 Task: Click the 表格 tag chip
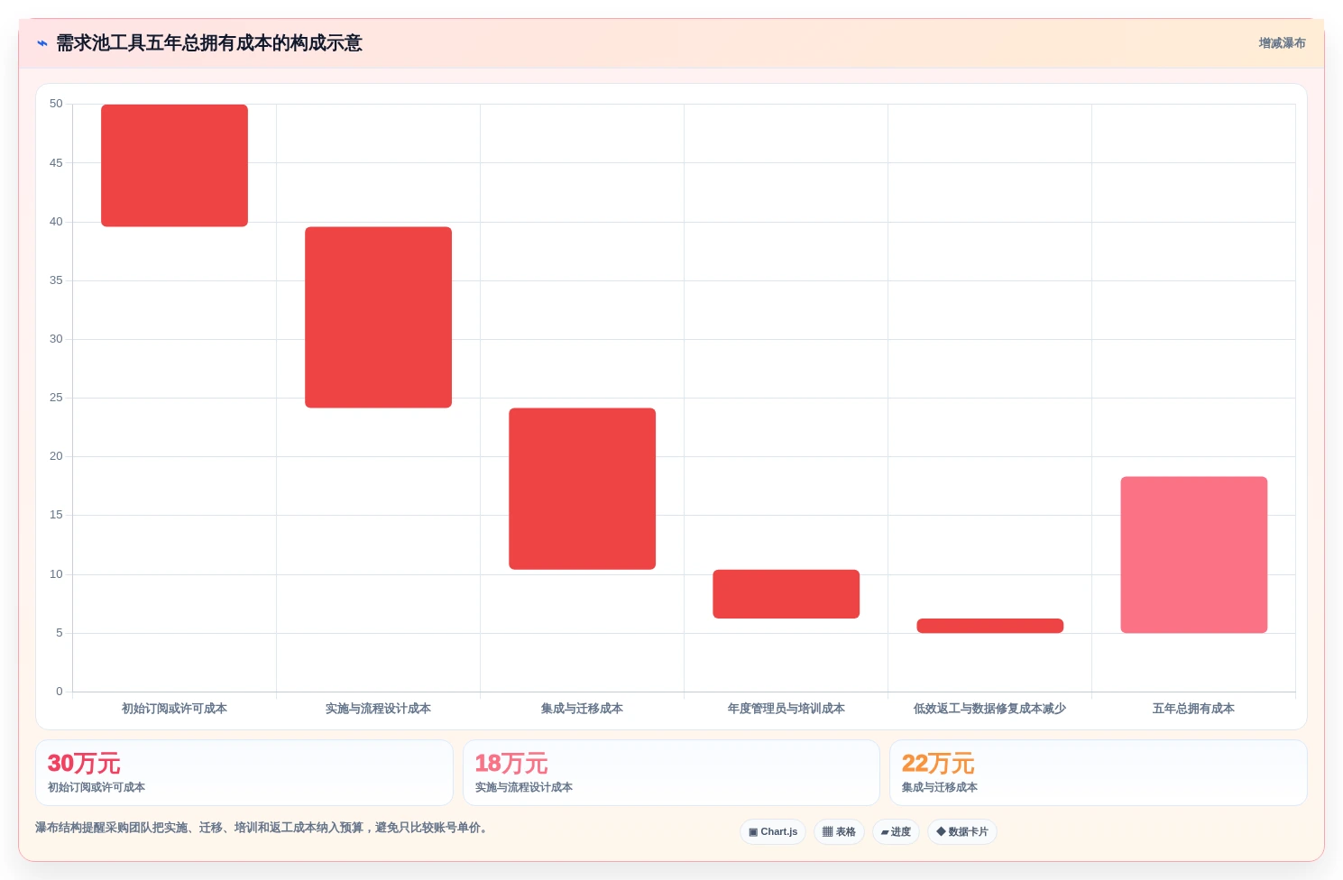pos(839,832)
